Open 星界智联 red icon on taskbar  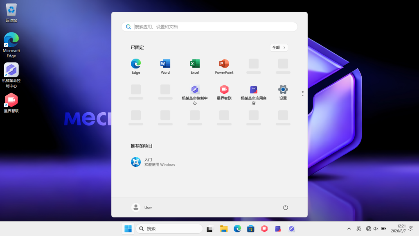point(264,229)
